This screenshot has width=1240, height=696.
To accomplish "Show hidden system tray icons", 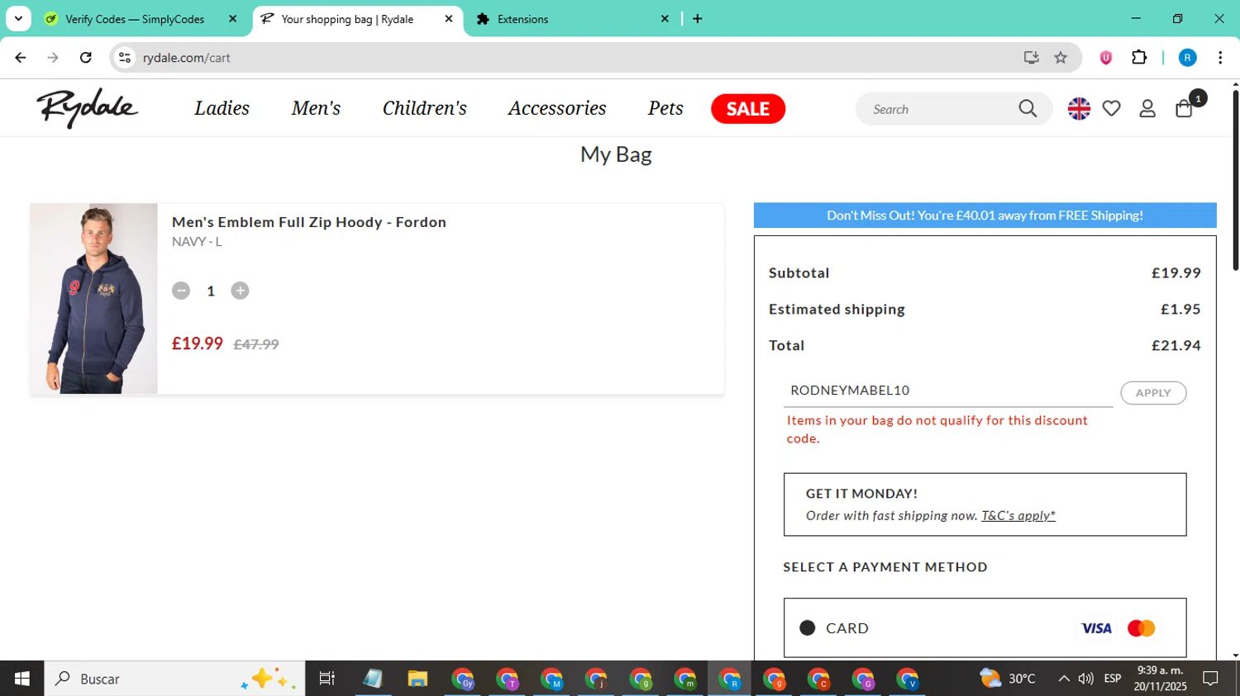I will [x=1064, y=679].
